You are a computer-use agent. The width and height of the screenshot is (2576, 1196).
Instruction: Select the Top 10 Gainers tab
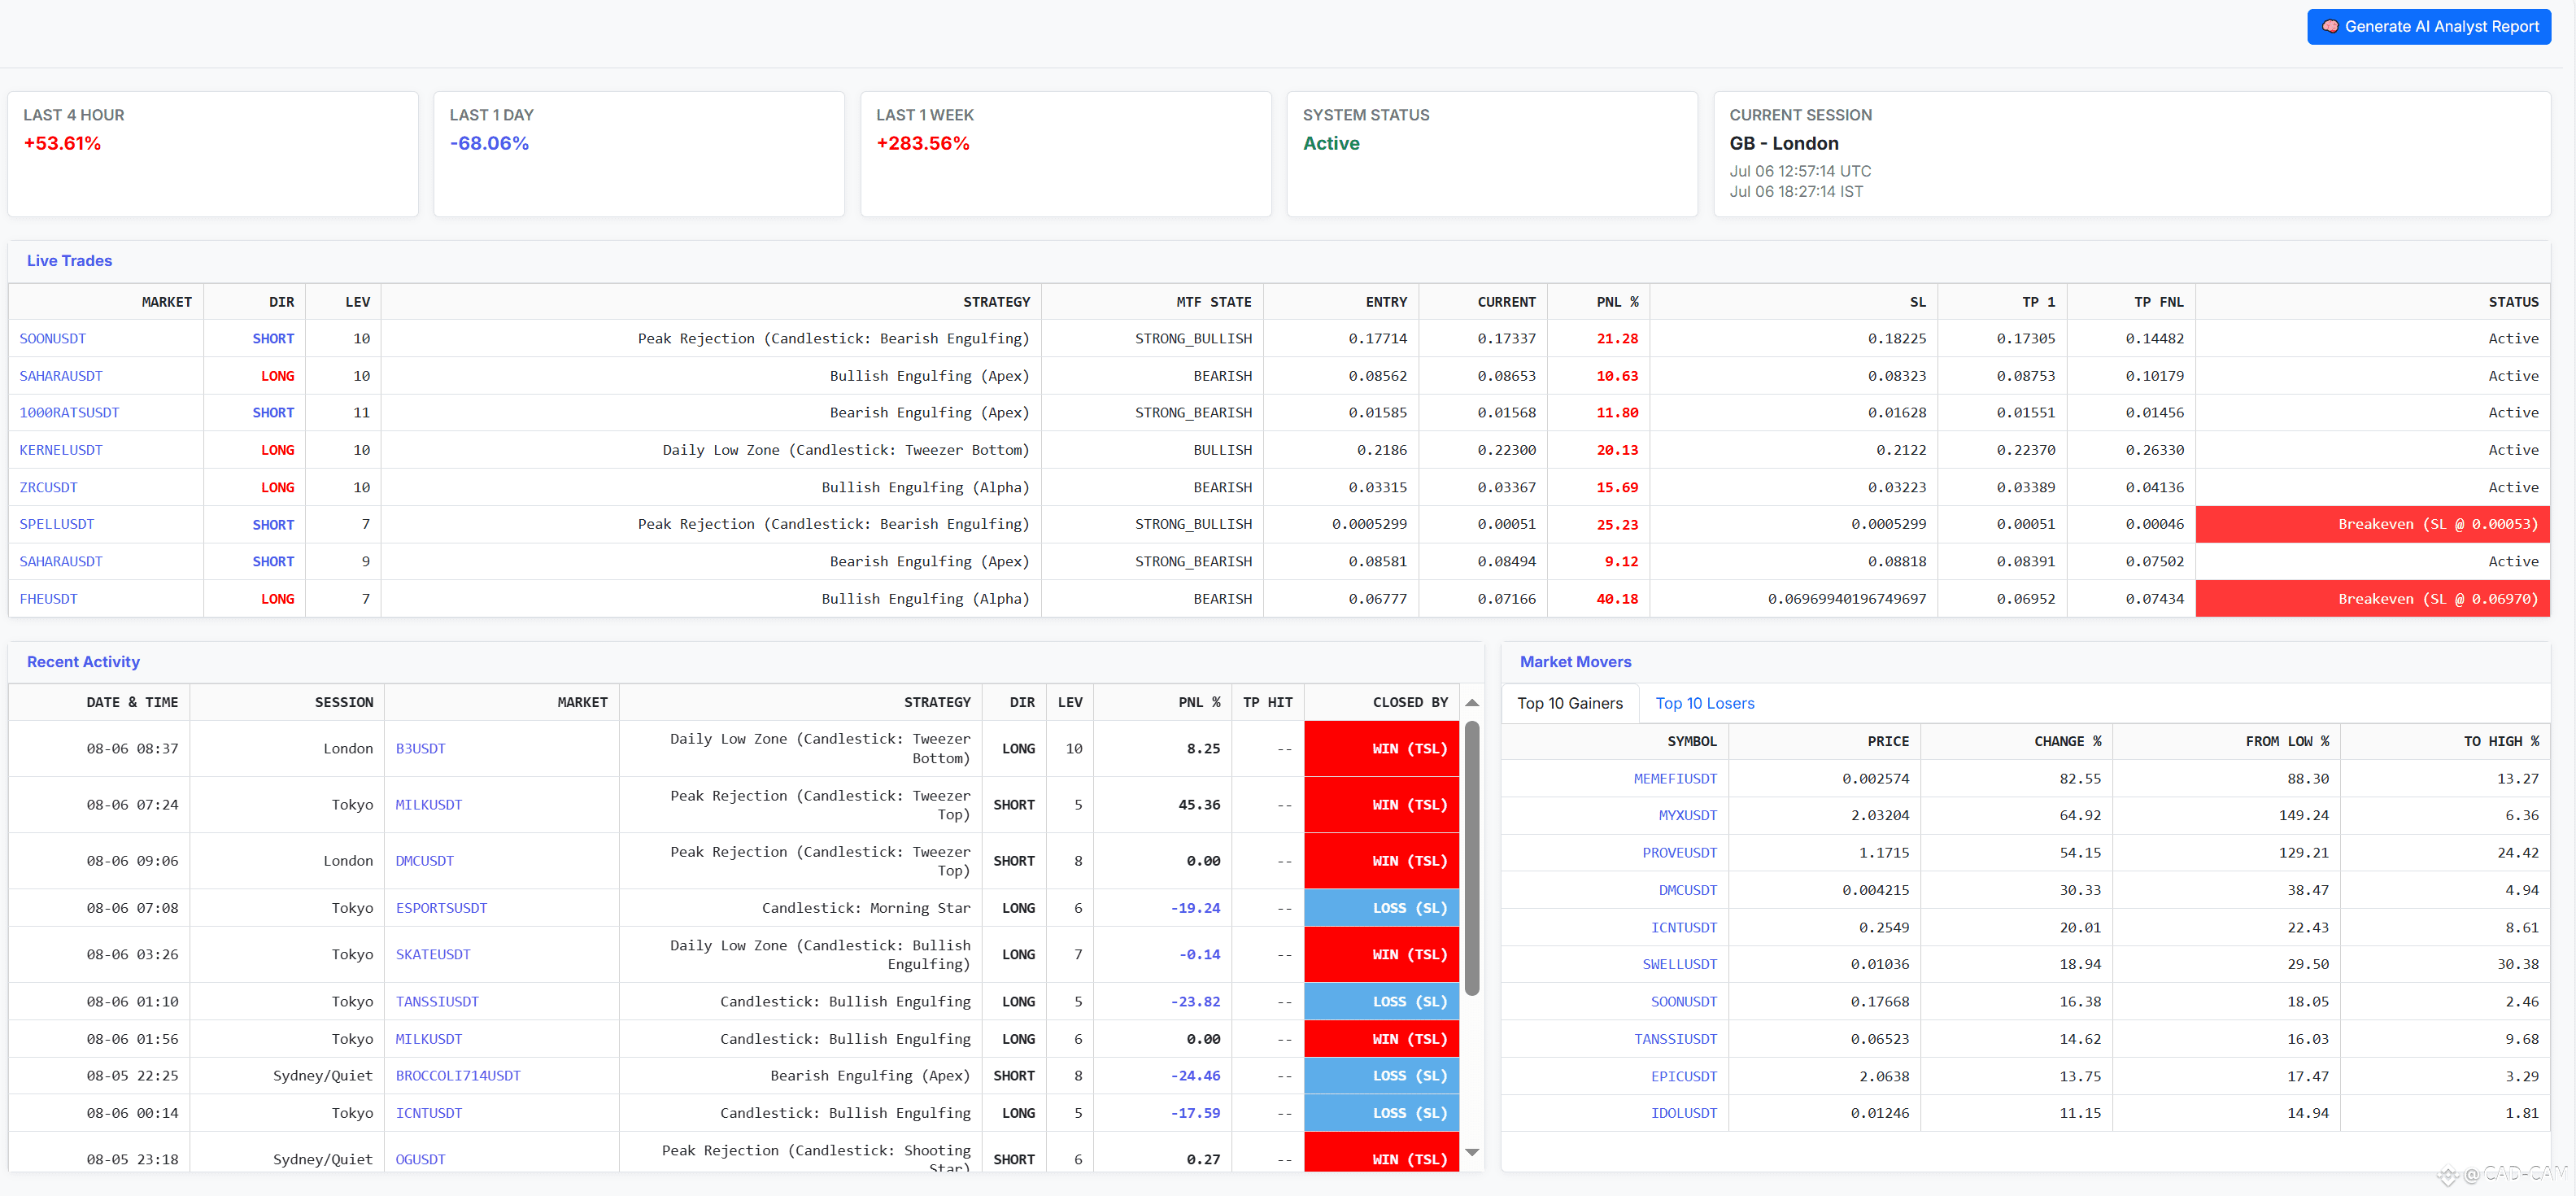[1569, 703]
